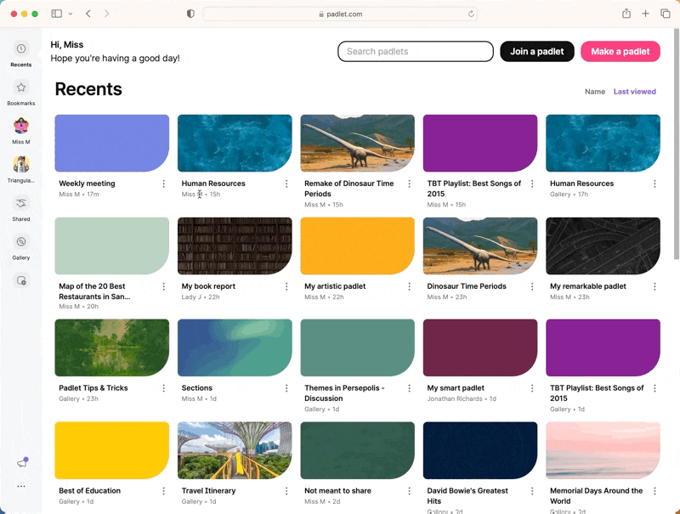Go forward in Safari

pyautogui.click(x=107, y=14)
